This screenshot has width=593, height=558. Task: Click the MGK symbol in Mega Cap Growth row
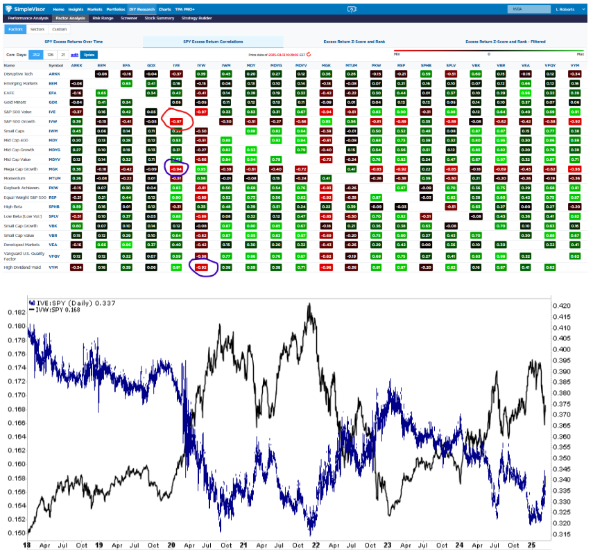(53, 169)
